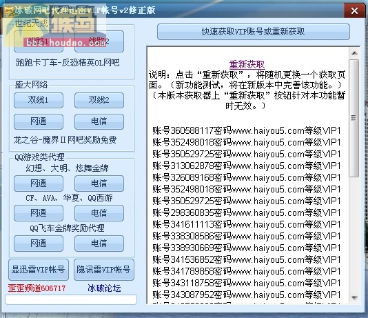Hide accounts with 隐讯雷VIP帐号 button
This screenshot has width=368, height=318.
point(104,270)
